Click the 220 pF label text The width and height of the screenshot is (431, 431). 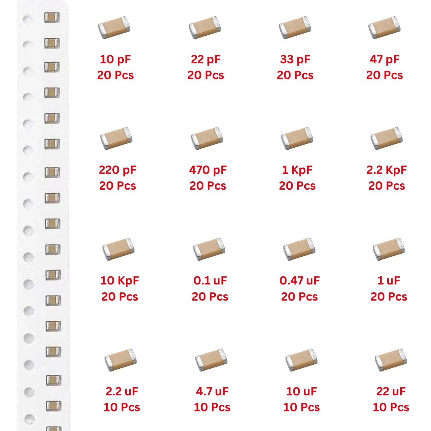[118, 170]
